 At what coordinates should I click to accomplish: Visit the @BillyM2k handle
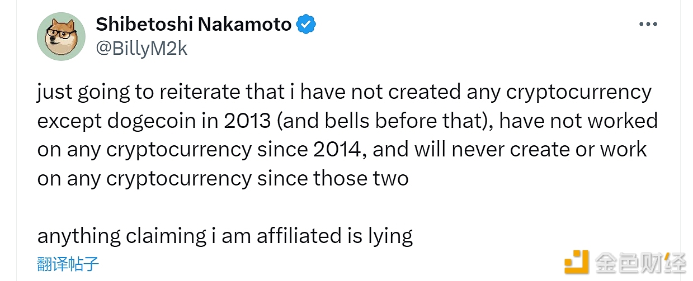click(142, 49)
